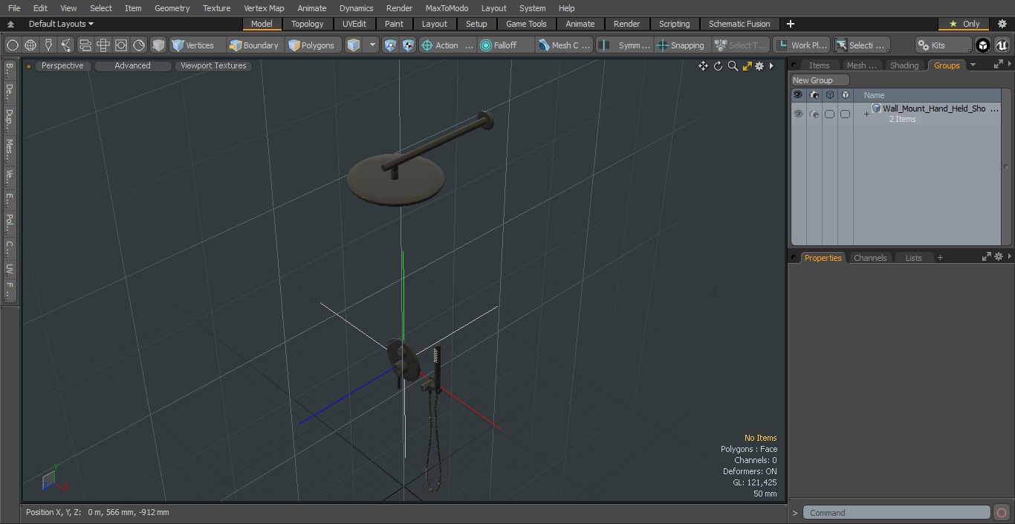Click the pie-circle icon in toolbar
Image resolution: width=1015 pixels, height=524 pixels.
pyautogui.click(x=139, y=45)
